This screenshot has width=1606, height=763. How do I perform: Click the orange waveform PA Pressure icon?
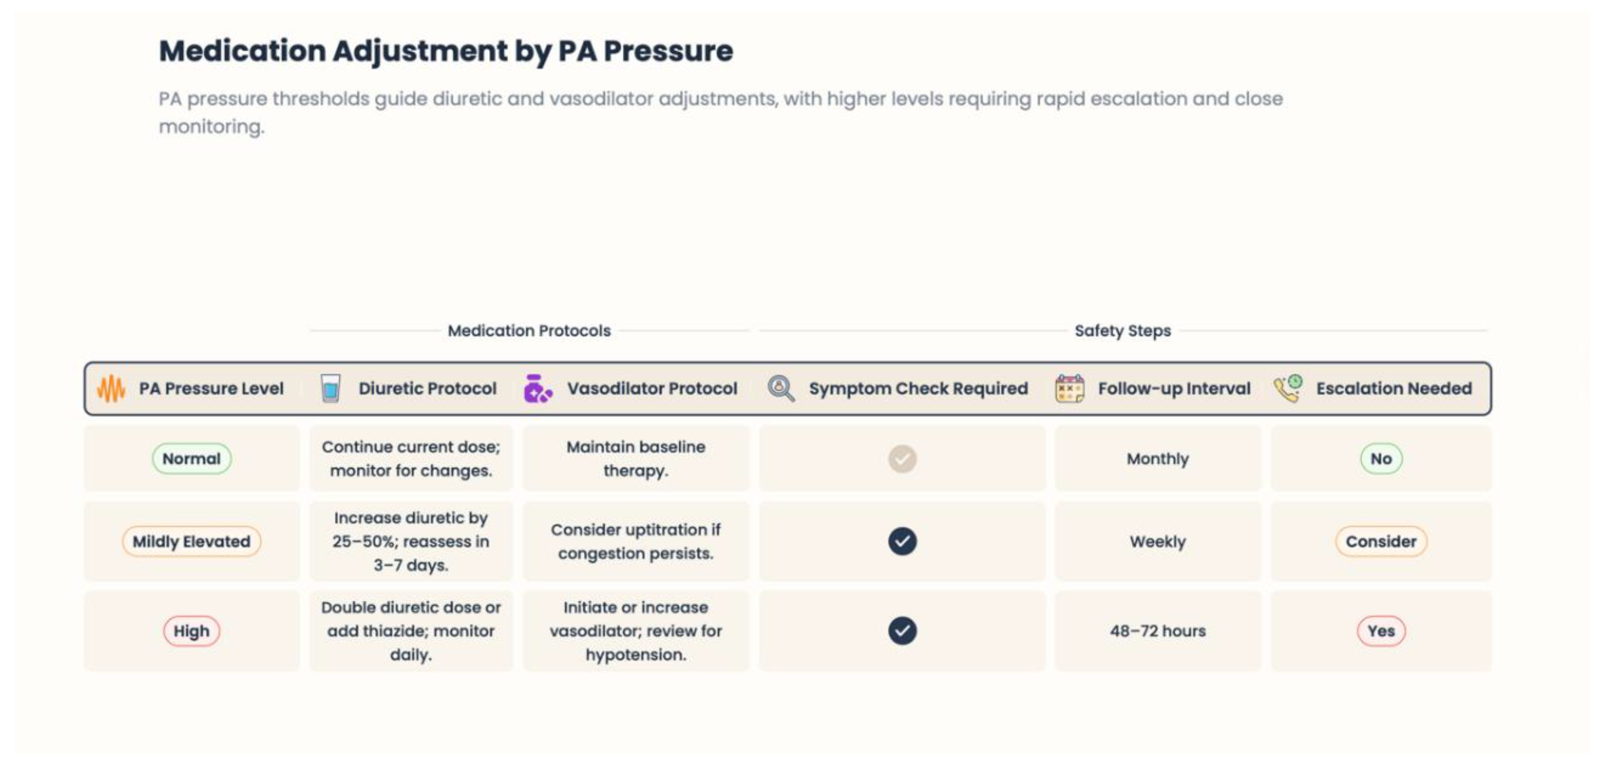111,389
